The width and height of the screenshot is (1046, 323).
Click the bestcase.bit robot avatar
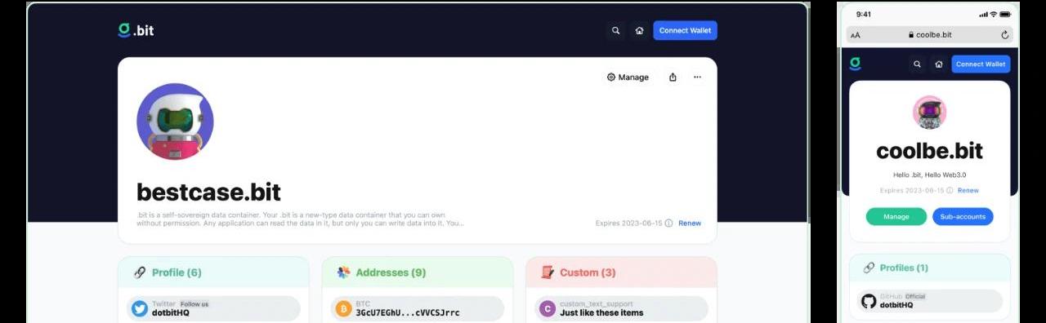(175, 122)
